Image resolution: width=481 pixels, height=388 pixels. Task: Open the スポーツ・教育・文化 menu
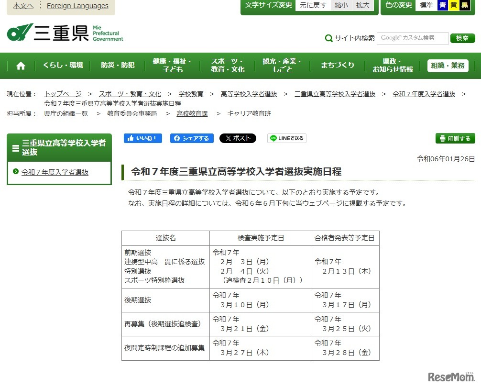point(227,66)
